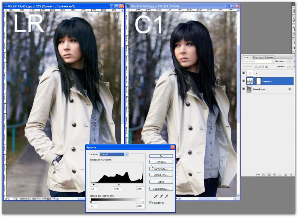The width and height of the screenshot is (298, 217).
Task: Expand the Непрозр. opacity slider arrow
Action: 294,61
